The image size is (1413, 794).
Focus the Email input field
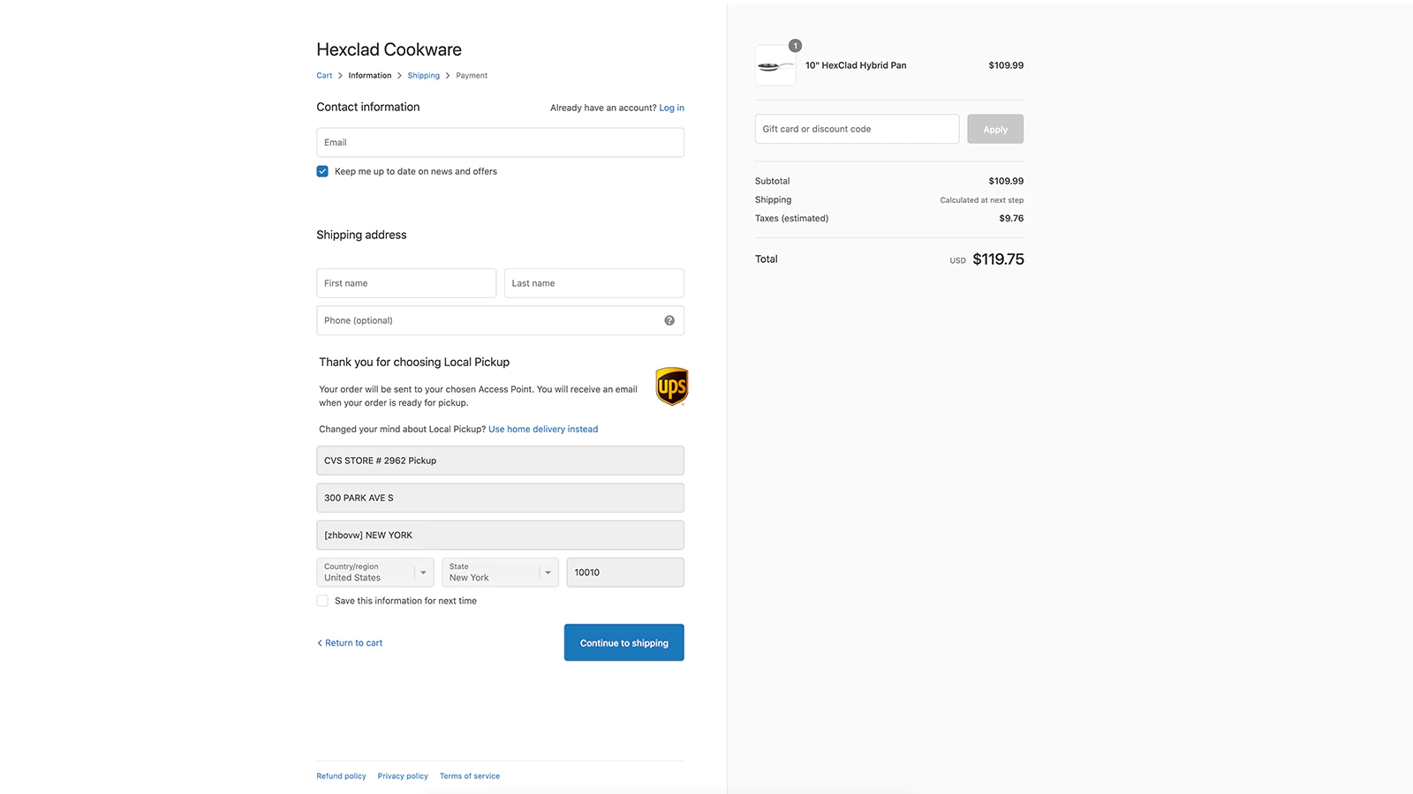coord(500,143)
